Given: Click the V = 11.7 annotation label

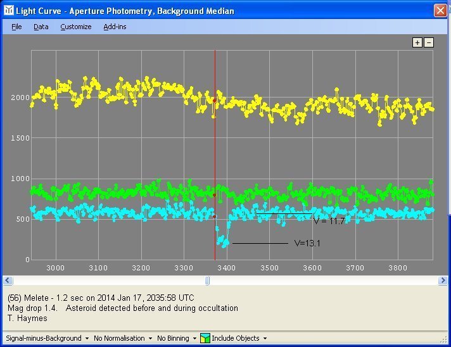Looking at the screenshot, I should point(328,222).
